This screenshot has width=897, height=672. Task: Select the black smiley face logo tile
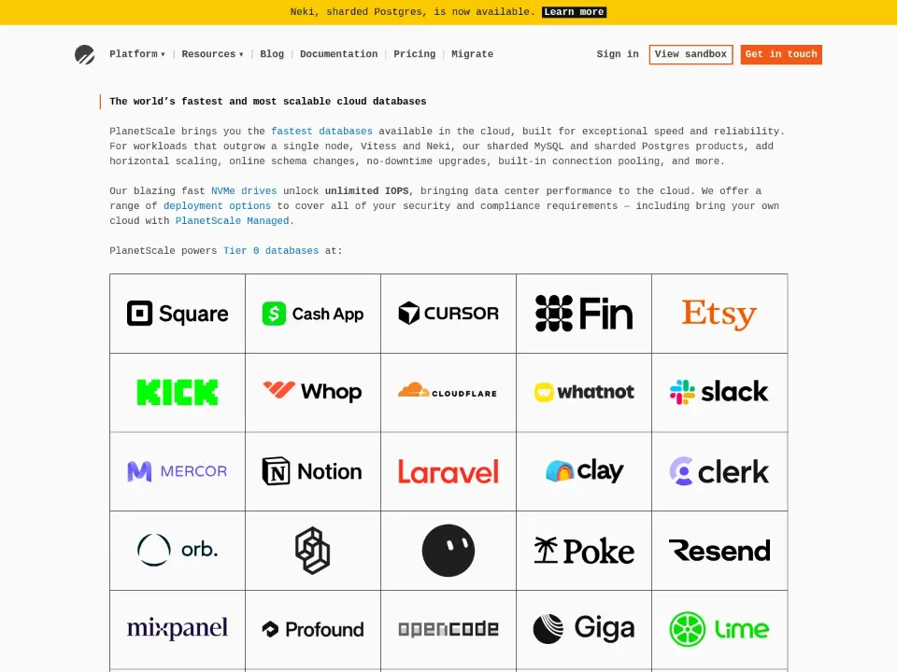[x=448, y=551]
